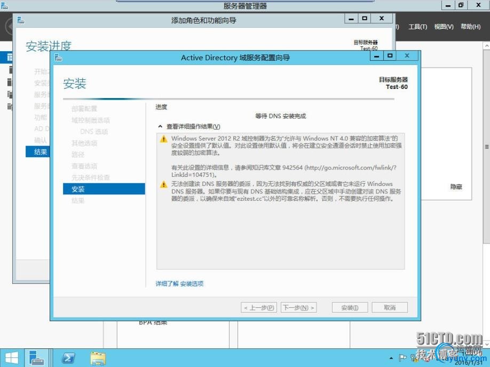The width and height of the screenshot is (490, 367).
Task: Click the 等待 DNS 安装完成 status text
Action: point(280,116)
